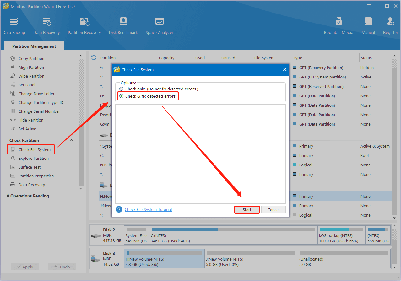Open the Manual
The image size is (401, 281).
click(x=368, y=26)
